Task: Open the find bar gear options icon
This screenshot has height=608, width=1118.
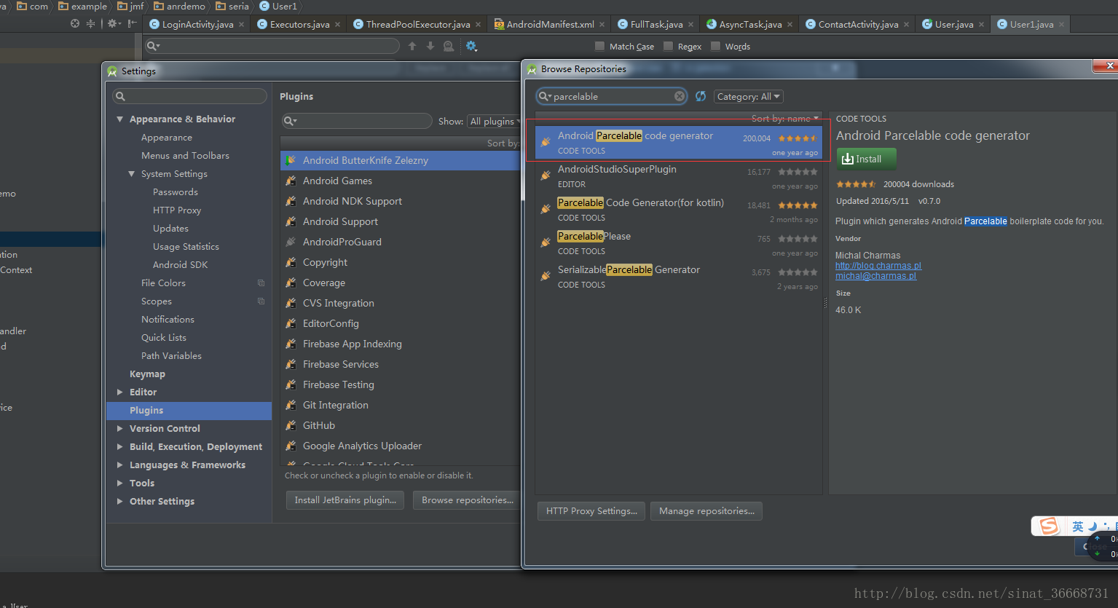Action: point(471,46)
